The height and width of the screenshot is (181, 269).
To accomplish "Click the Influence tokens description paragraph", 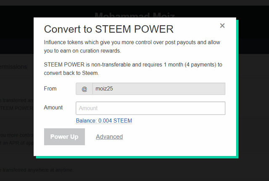I will (x=132, y=47).
